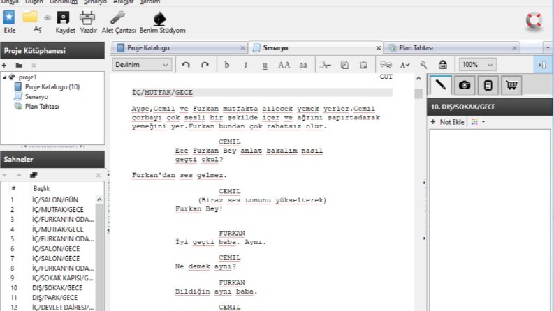Click the new folder icon in Proje Kütüphanesi
Viewport: 554px width, 311px height.
tap(19, 66)
